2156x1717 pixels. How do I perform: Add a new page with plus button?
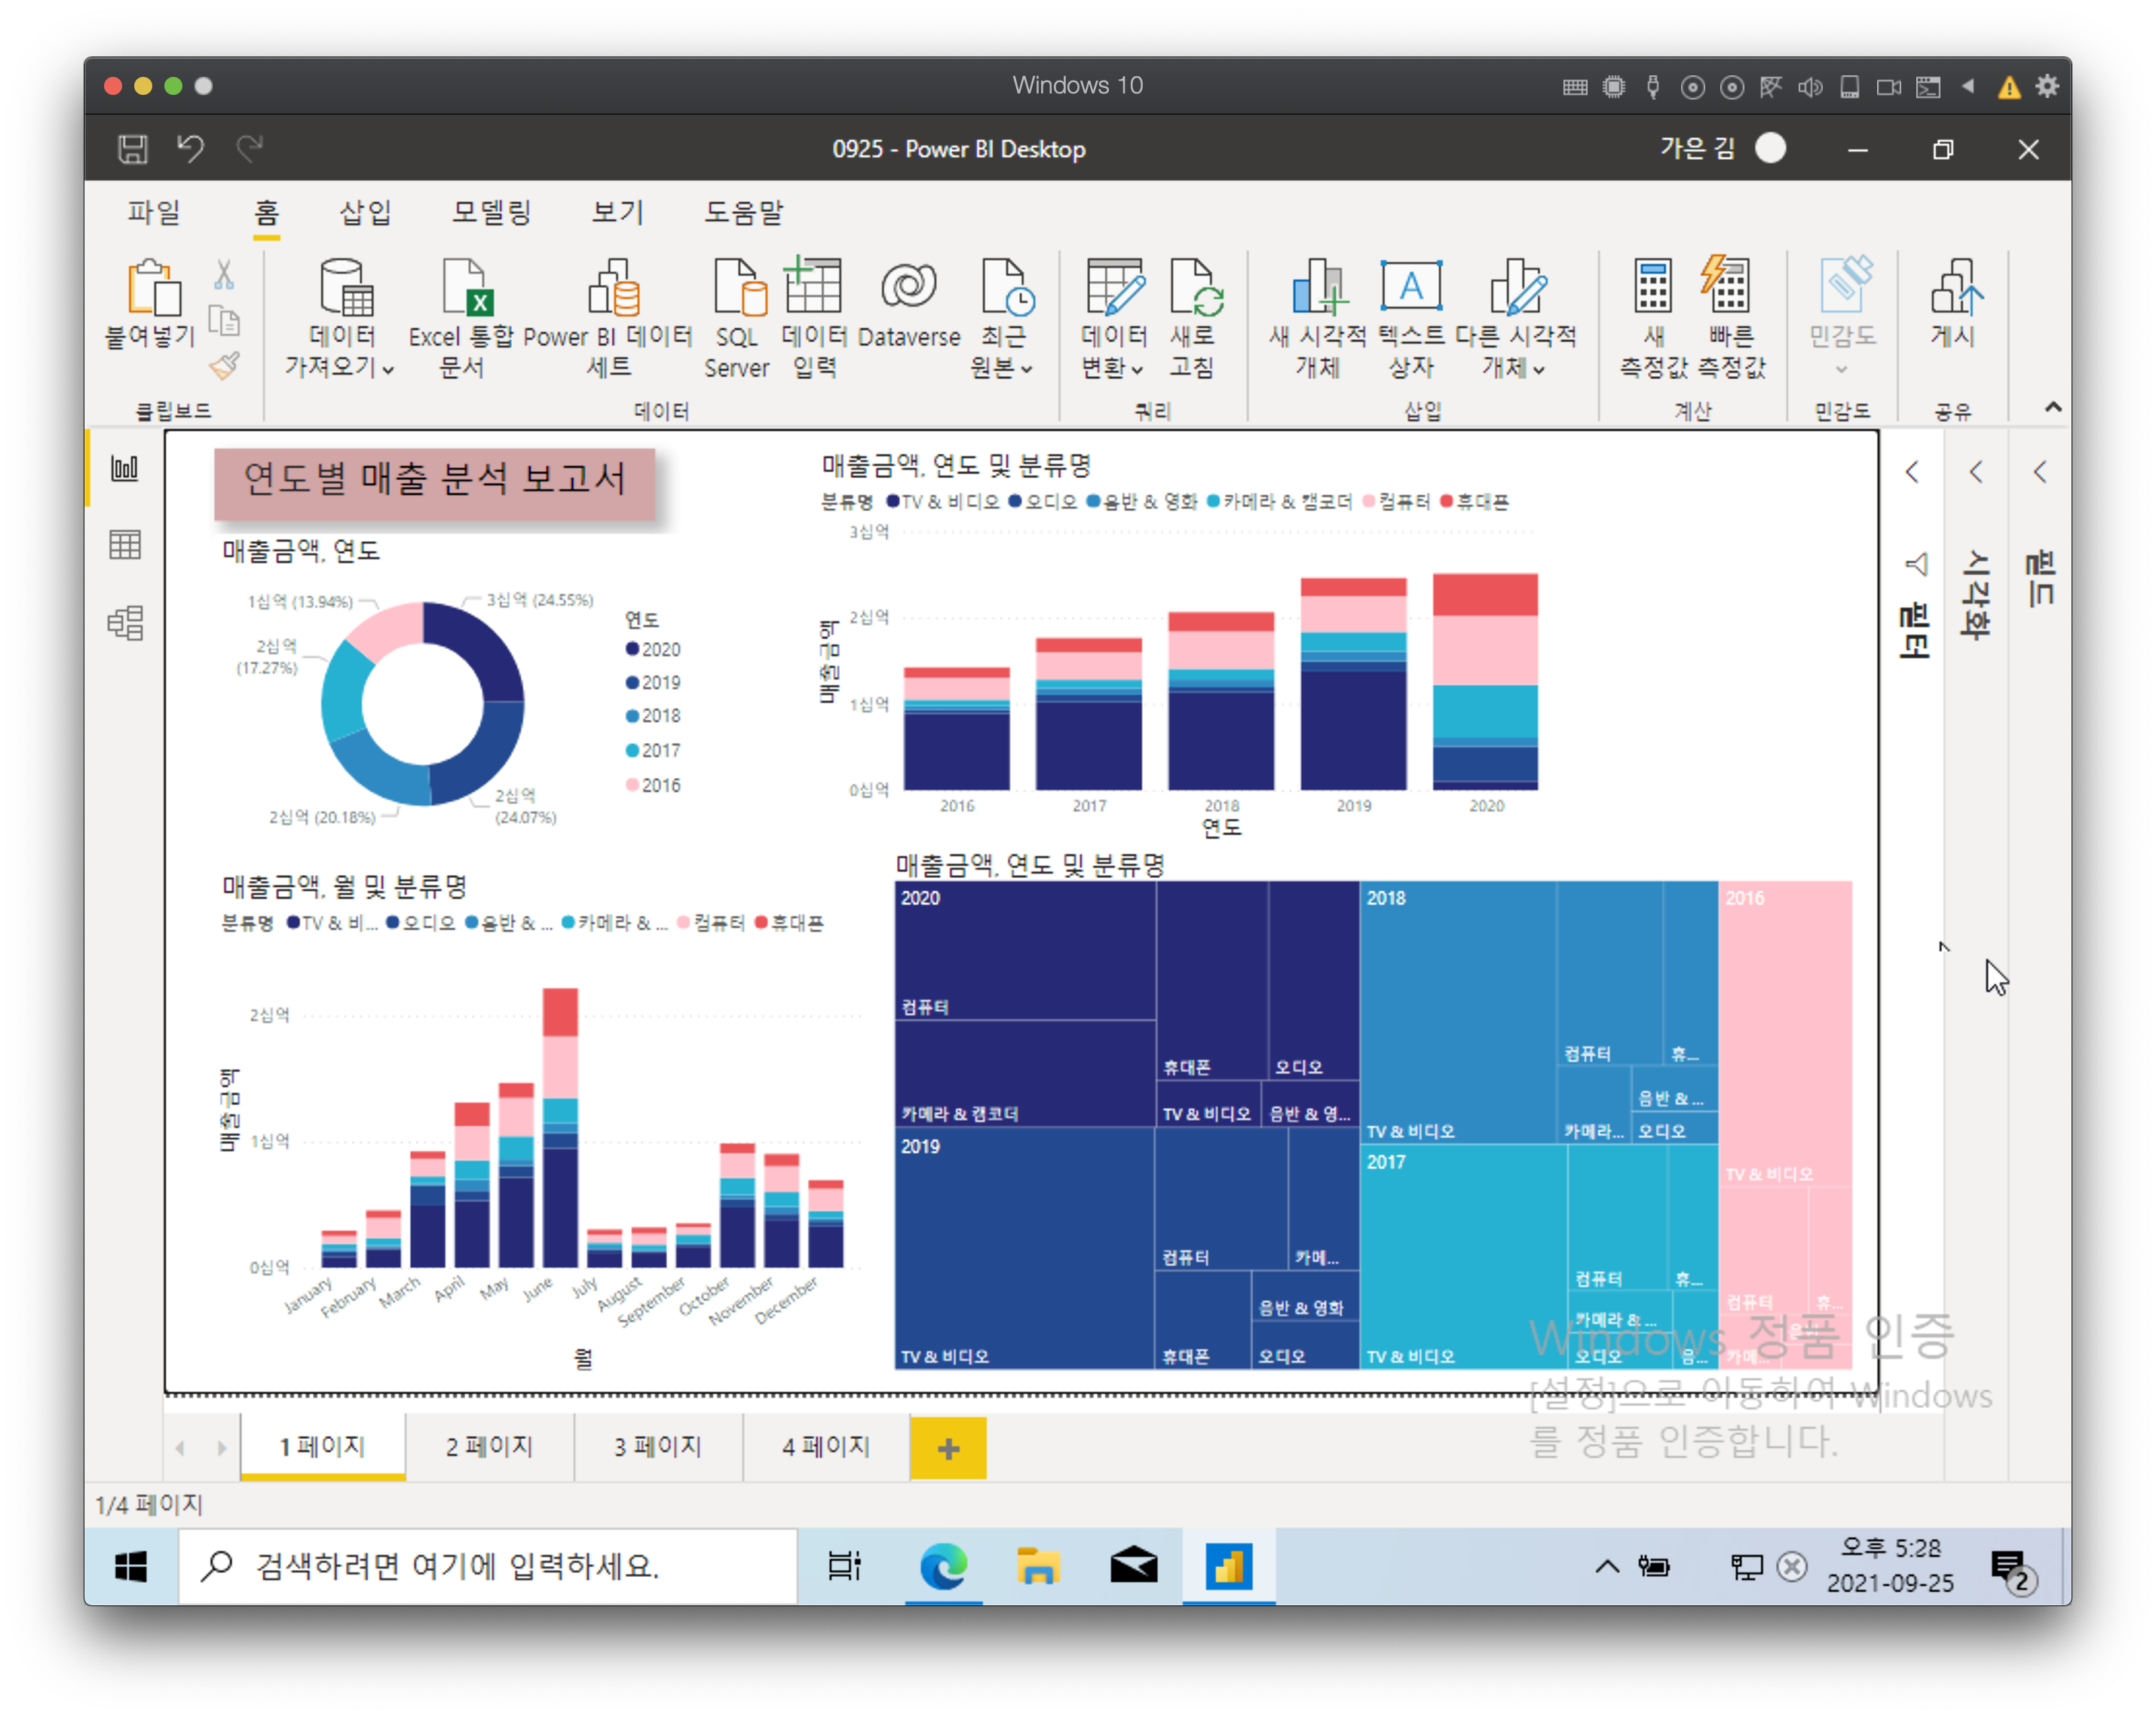tap(947, 1447)
